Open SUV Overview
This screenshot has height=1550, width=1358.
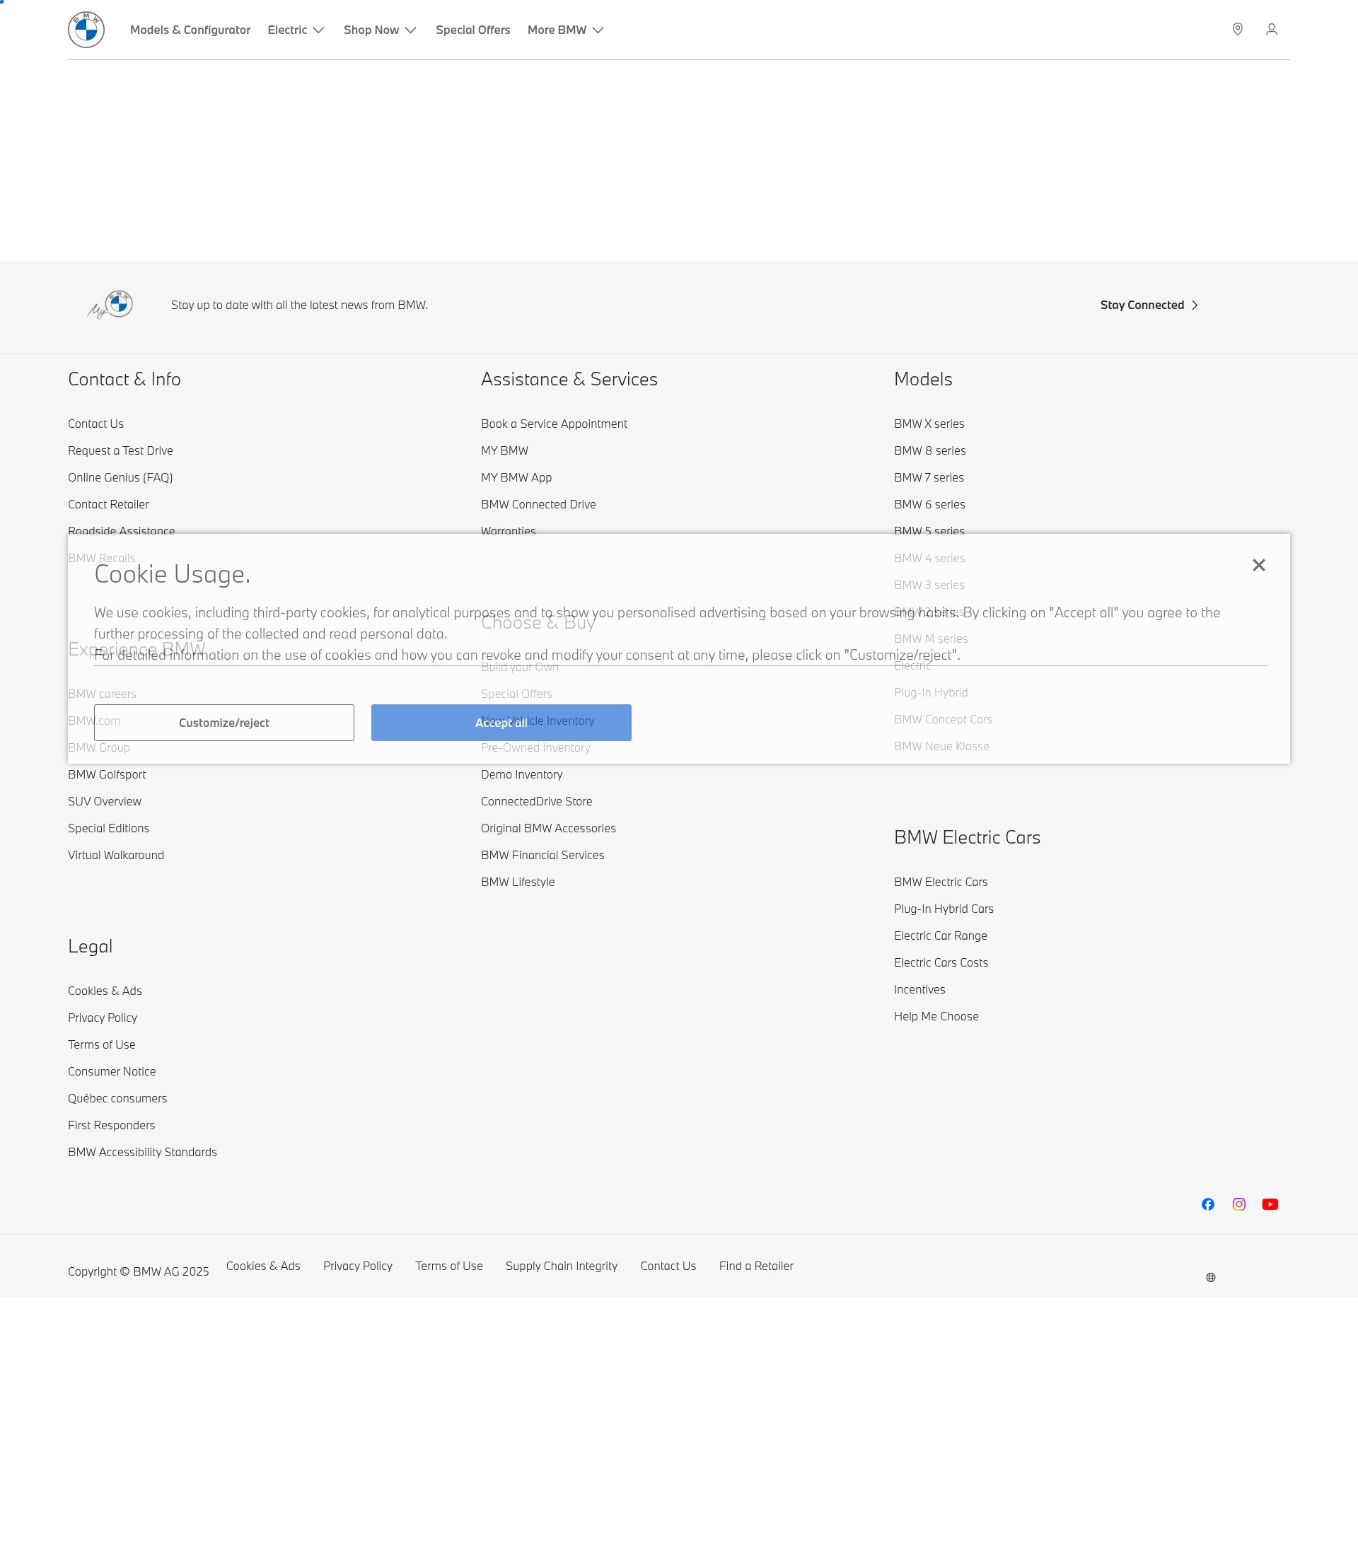point(105,801)
